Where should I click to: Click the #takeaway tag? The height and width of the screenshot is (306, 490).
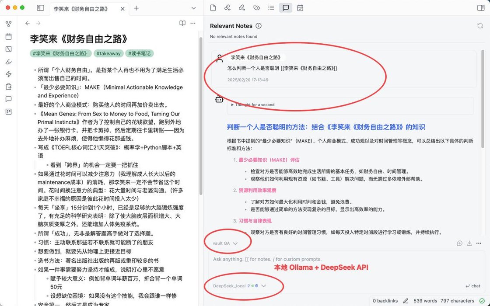coord(108,53)
